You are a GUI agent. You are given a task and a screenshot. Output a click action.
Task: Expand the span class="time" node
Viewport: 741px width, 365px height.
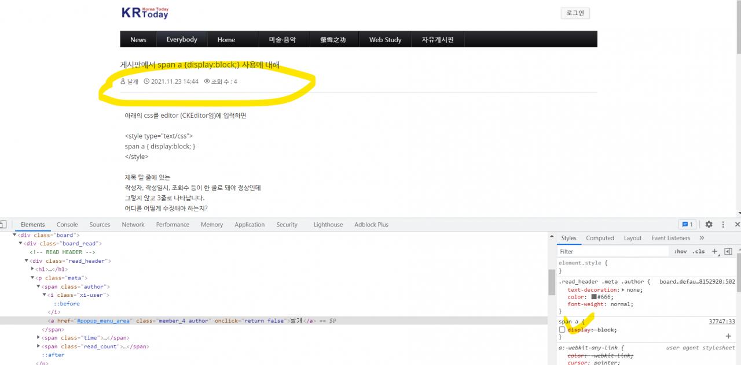[39, 338]
